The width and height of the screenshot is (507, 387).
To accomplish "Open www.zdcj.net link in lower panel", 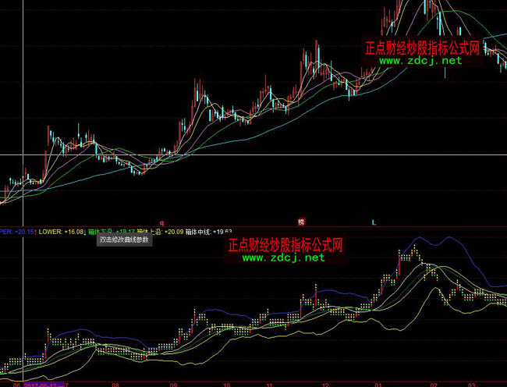I will tap(285, 257).
